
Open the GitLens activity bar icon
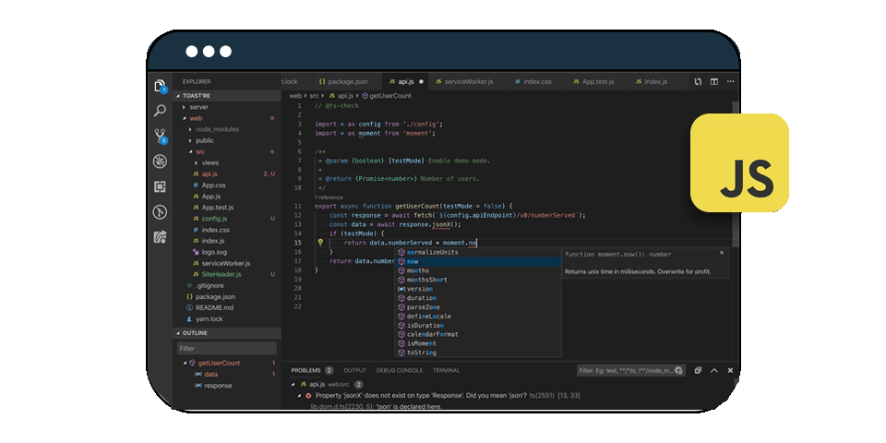coord(160,212)
